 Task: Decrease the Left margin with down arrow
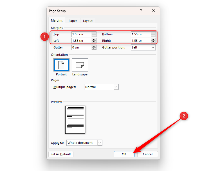pyautogui.click(x=94, y=42)
